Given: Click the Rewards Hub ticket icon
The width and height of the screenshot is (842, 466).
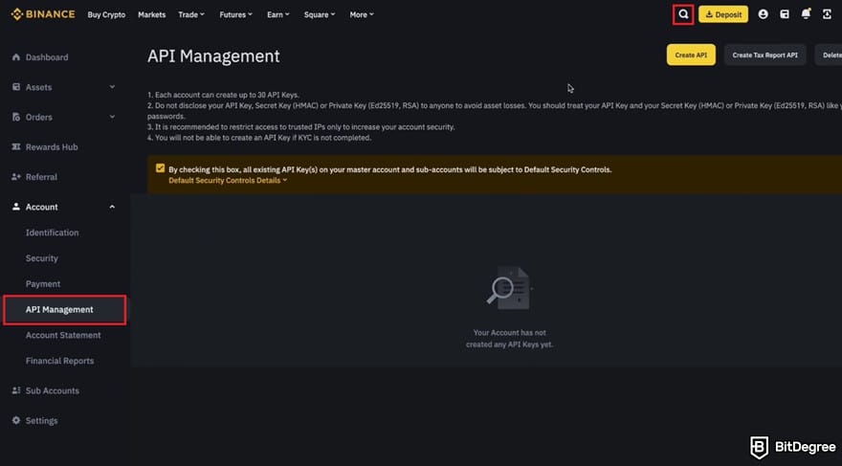Looking at the screenshot, I should tap(16, 147).
